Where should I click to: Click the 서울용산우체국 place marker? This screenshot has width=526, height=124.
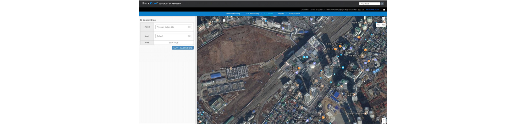pyautogui.click(x=362, y=55)
